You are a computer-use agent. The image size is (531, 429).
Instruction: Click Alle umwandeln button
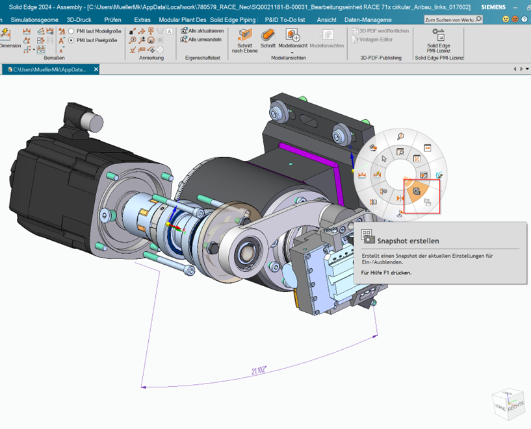click(201, 40)
